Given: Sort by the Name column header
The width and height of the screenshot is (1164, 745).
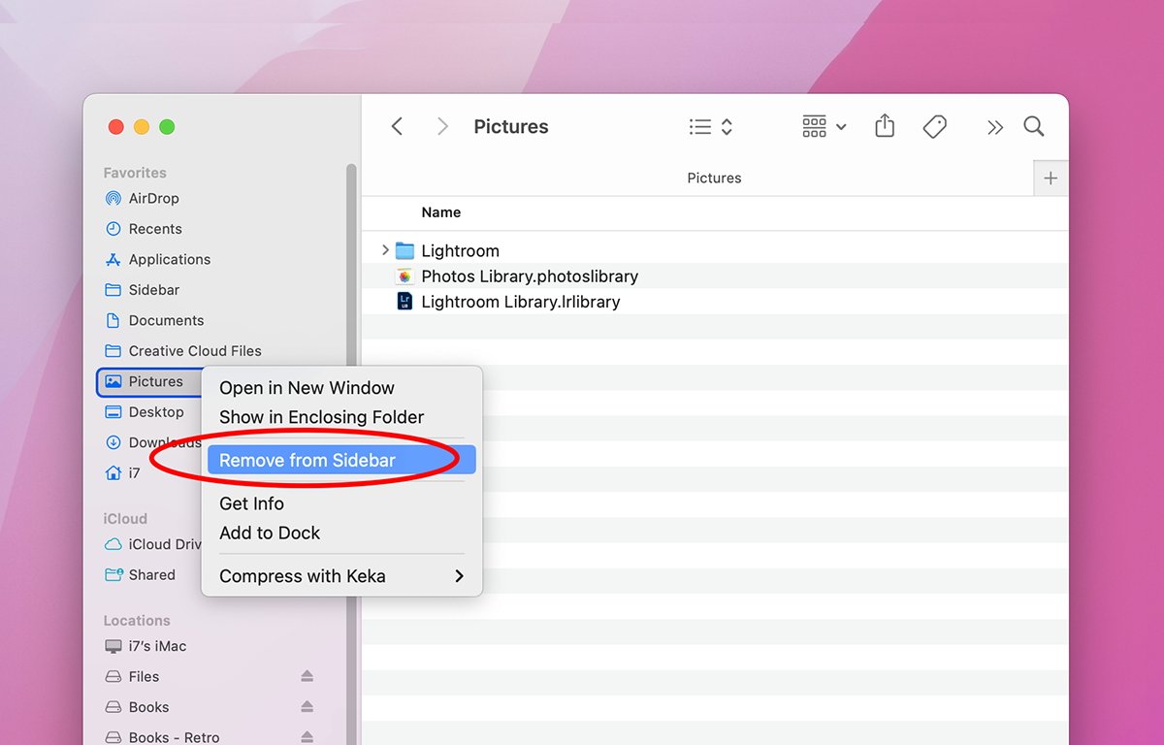Looking at the screenshot, I should 441,212.
